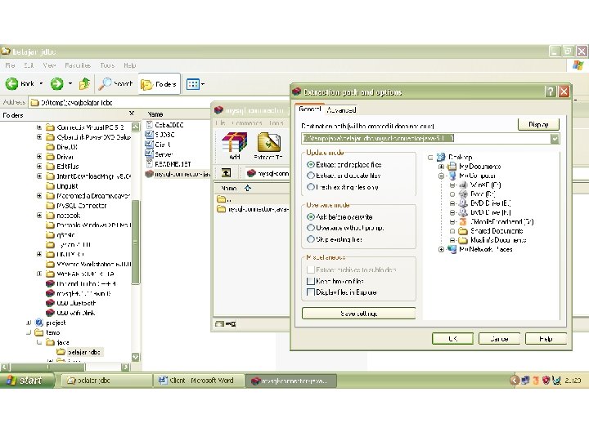589x441 pixels.
Task: Select the Client Word document
Action: point(158,145)
